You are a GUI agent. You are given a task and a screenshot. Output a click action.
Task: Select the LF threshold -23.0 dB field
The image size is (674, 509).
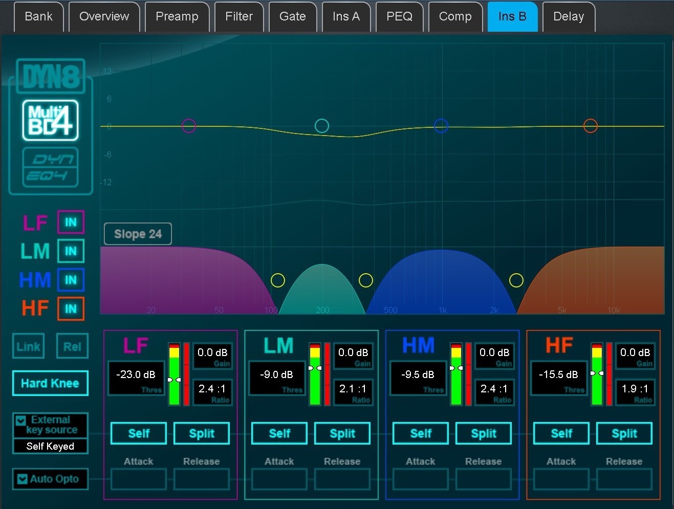coord(136,379)
